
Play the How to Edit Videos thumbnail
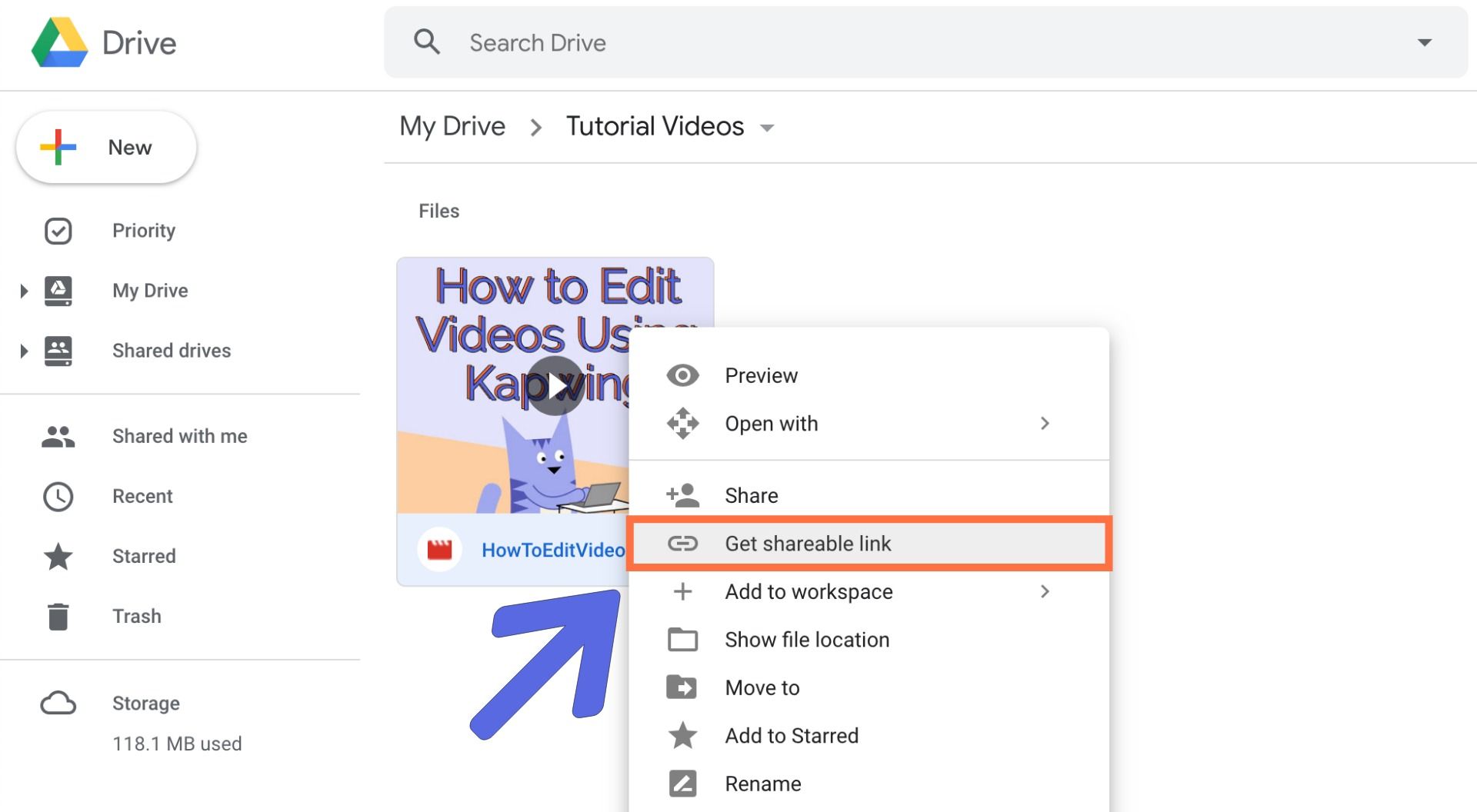[x=555, y=385]
